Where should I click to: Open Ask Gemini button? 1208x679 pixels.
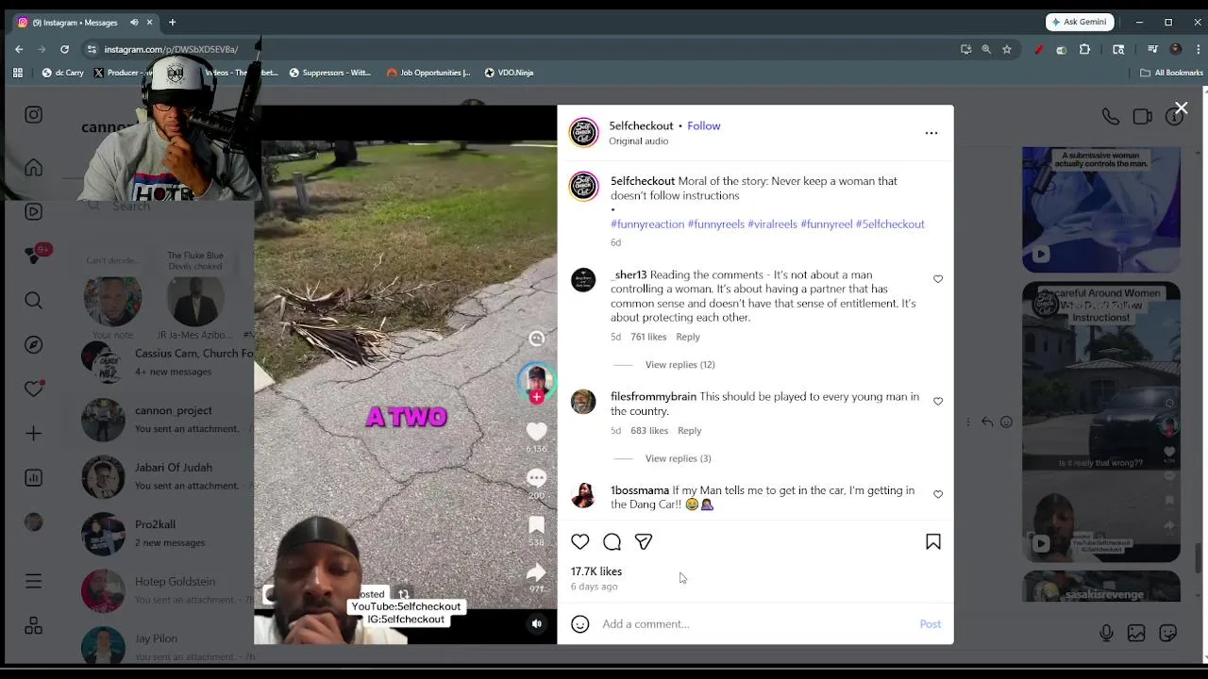tap(1080, 22)
